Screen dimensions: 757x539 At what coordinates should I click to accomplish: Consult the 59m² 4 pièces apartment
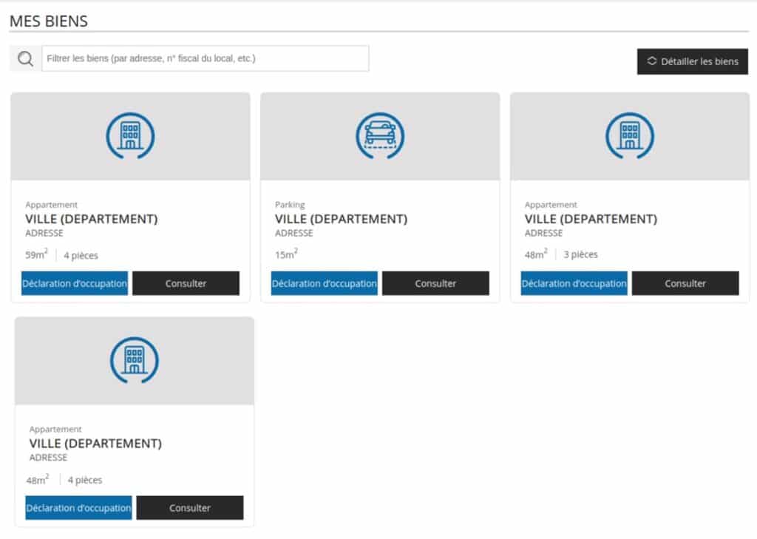point(186,283)
